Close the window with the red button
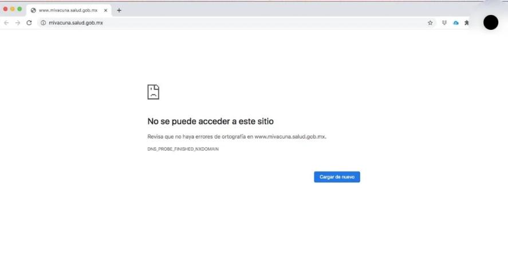The height and width of the screenshot is (267, 508). [6, 9]
